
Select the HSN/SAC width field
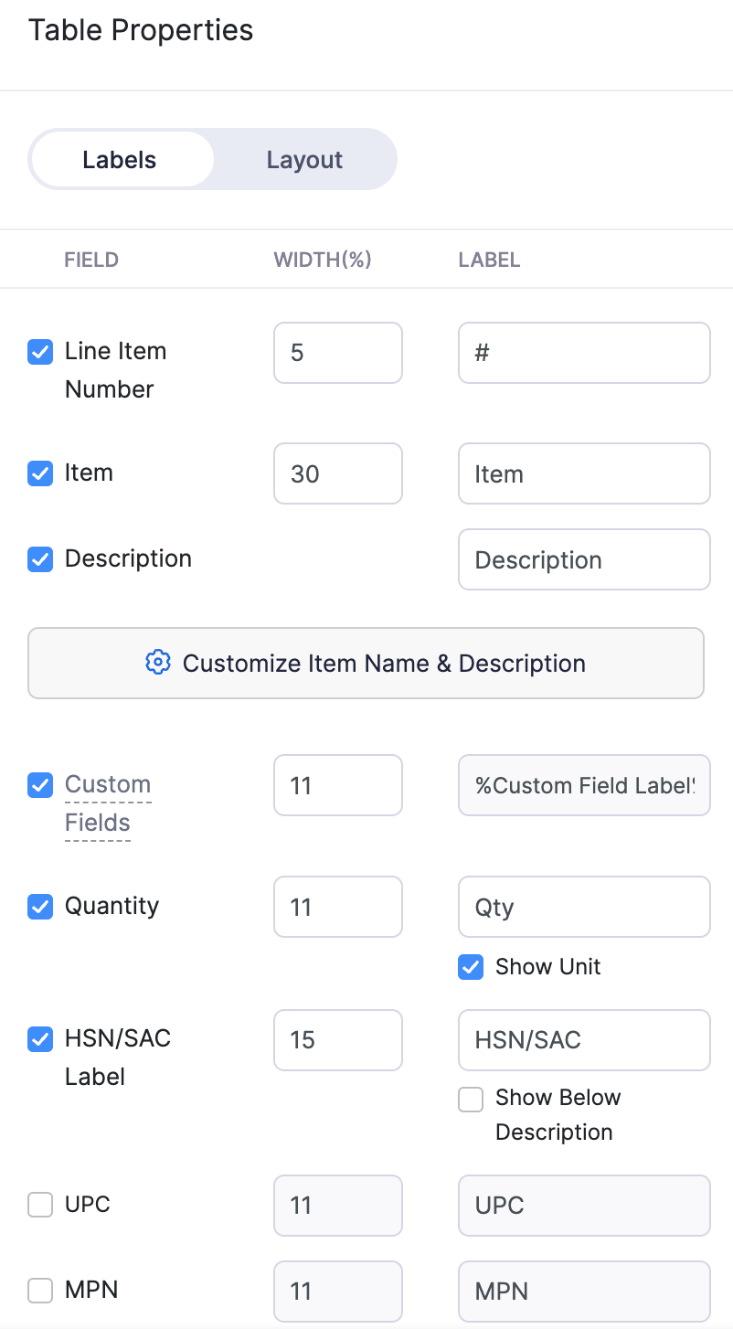tap(337, 1040)
